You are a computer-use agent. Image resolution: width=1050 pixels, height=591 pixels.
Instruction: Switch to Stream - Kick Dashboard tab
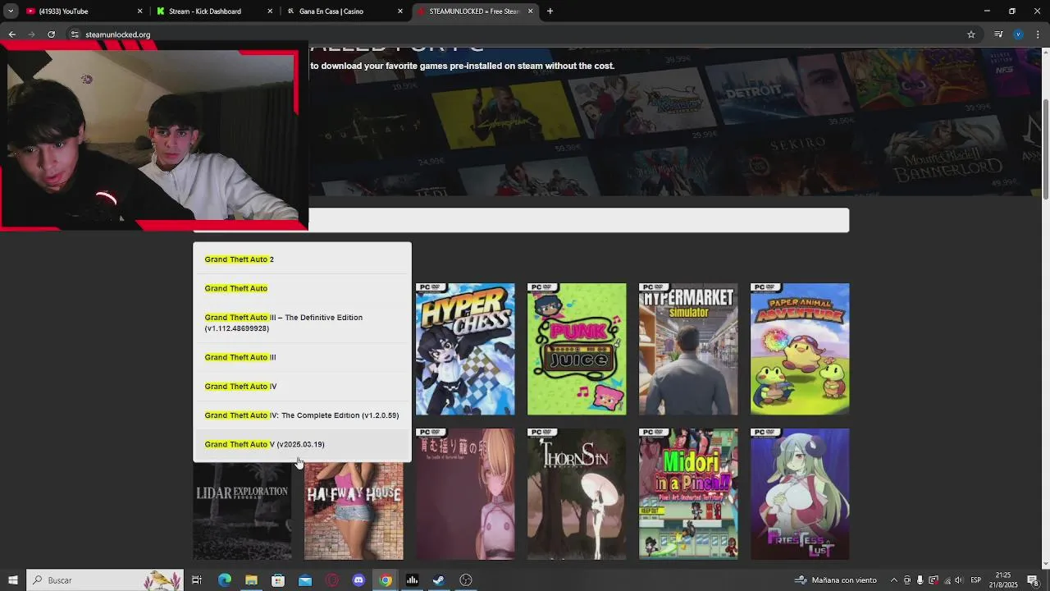click(x=212, y=11)
